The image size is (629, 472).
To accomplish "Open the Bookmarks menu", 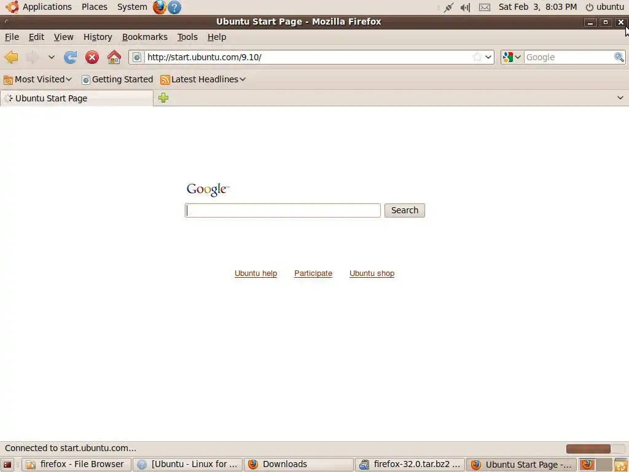I will click(145, 37).
